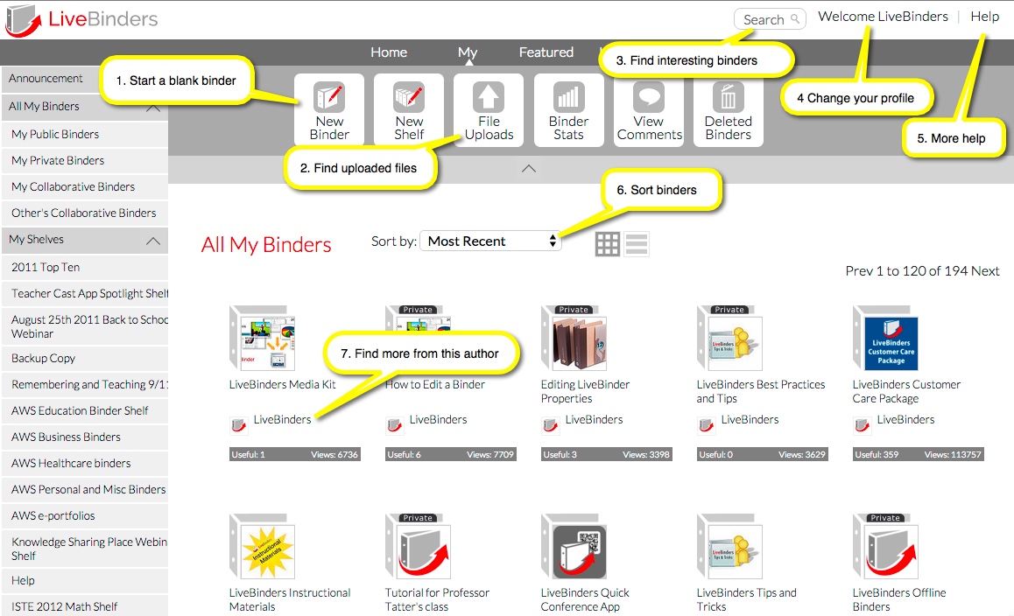Click LiveBinders author link under Media Kit
The width and height of the screenshot is (1014, 616).
point(282,419)
